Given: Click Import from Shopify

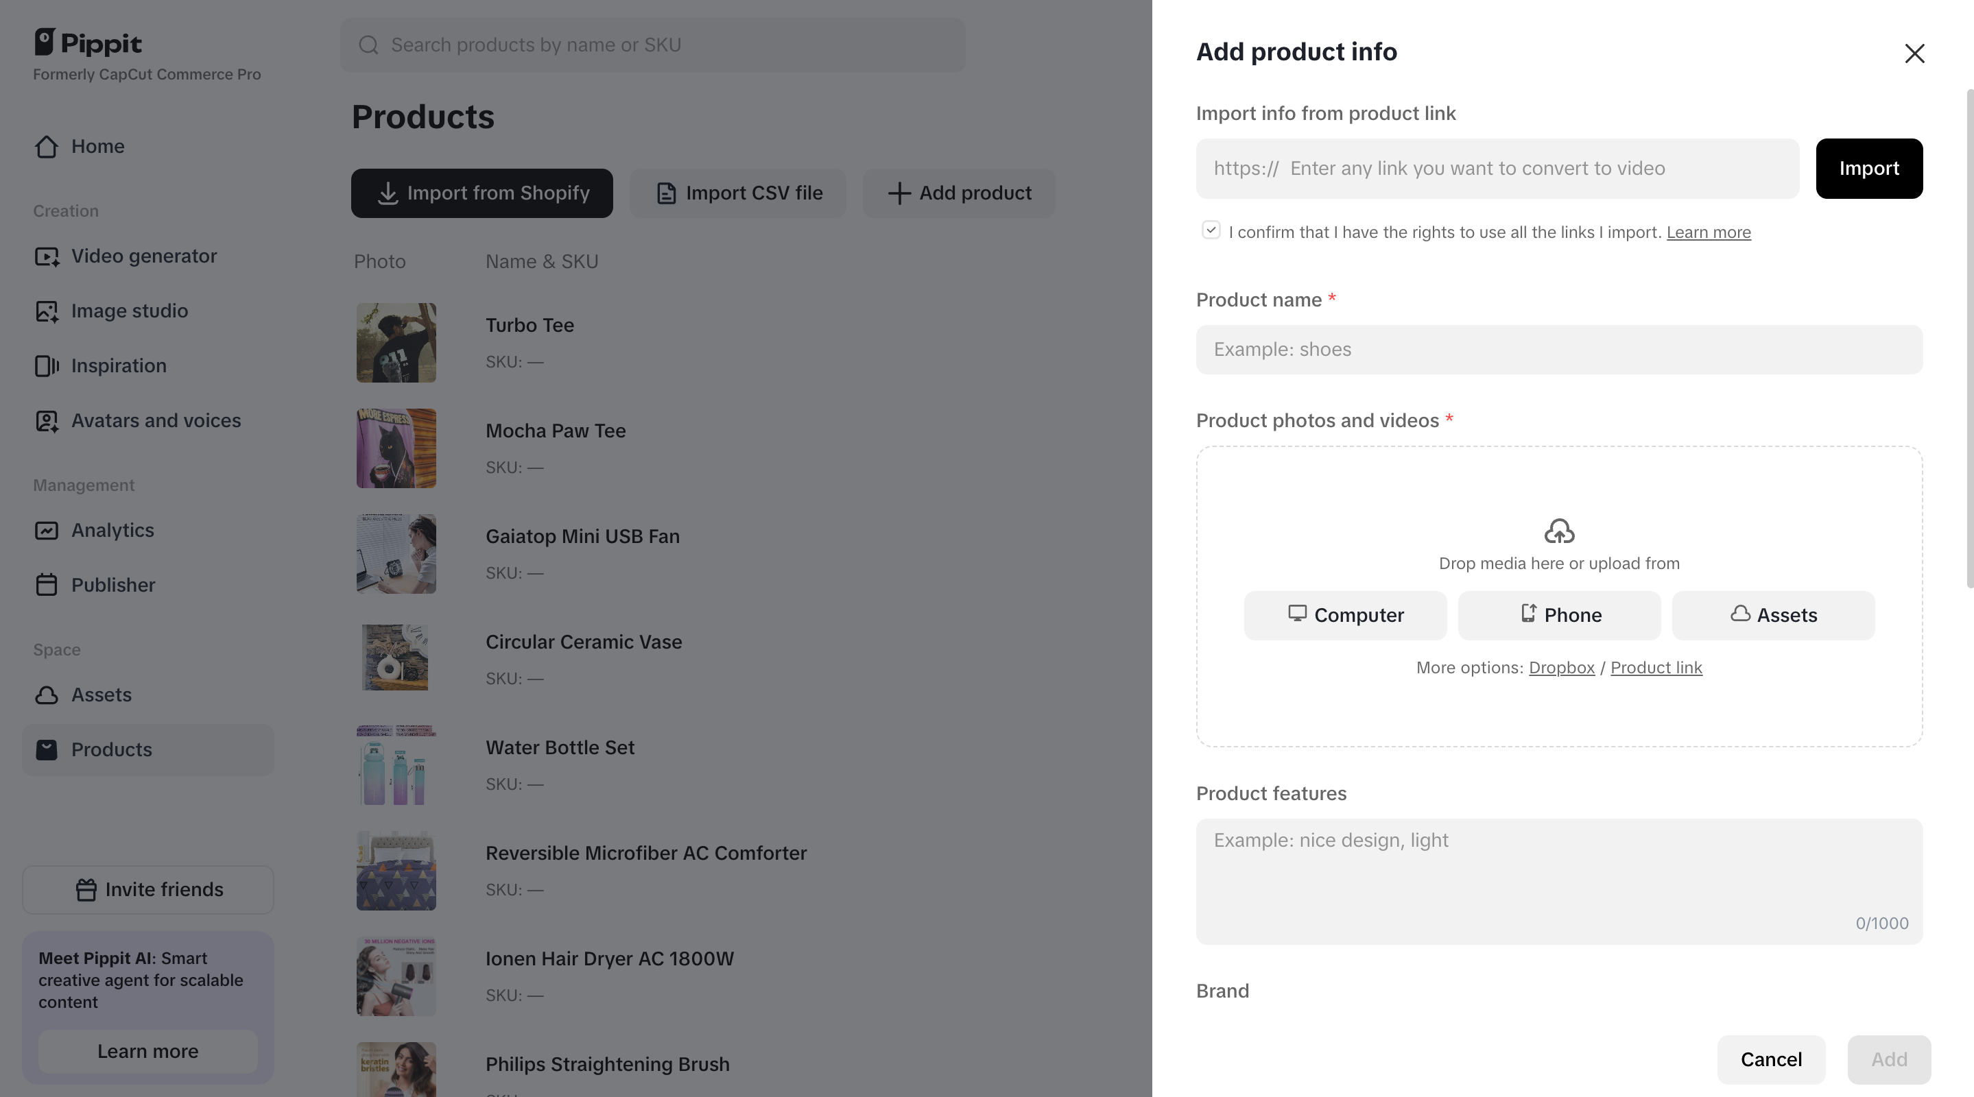Looking at the screenshot, I should (481, 193).
